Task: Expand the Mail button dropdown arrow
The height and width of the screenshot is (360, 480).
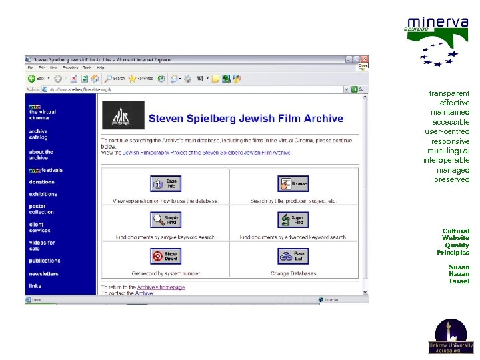Action: [x=180, y=79]
